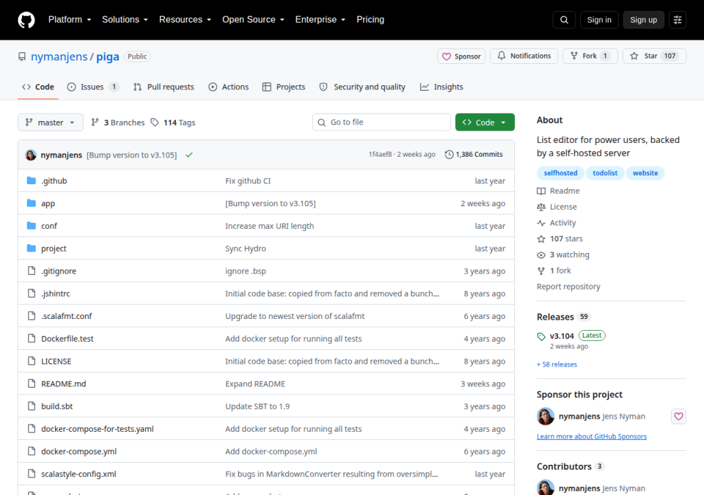Switch to the Pull requests tab
This screenshot has width=704, height=495.
tap(164, 87)
